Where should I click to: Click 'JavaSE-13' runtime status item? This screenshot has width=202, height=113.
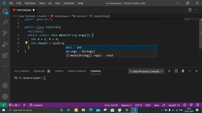point(174,105)
